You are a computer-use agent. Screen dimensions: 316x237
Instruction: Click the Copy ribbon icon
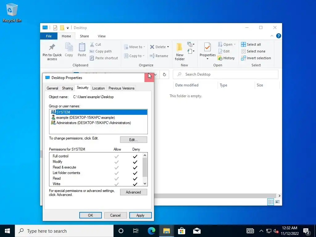coord(69,50)
